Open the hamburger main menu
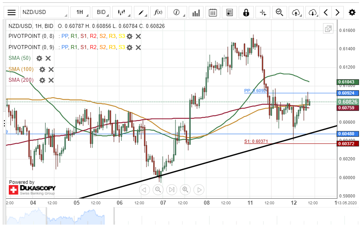The height and width of the screenshot is (227, 361). click(11, 12)
